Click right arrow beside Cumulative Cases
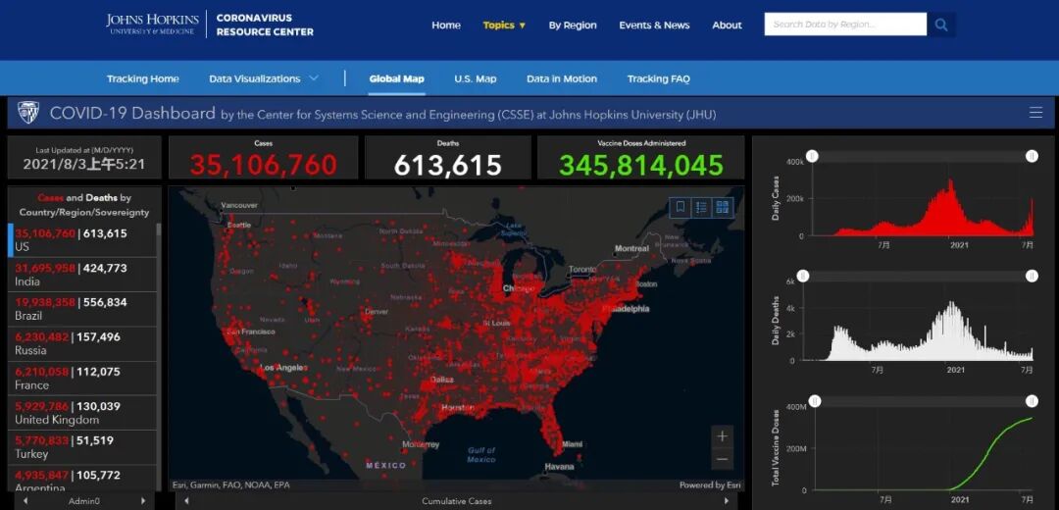Image resolution: width=1059 pixels, height=510 pixels. tap(727, 501)
